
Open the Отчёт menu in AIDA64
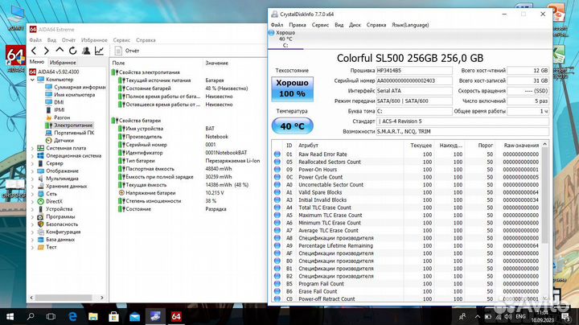coord(68,40)
